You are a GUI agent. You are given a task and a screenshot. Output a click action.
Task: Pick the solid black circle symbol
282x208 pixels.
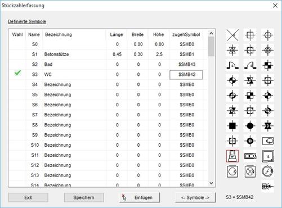(x=250, y=126)
